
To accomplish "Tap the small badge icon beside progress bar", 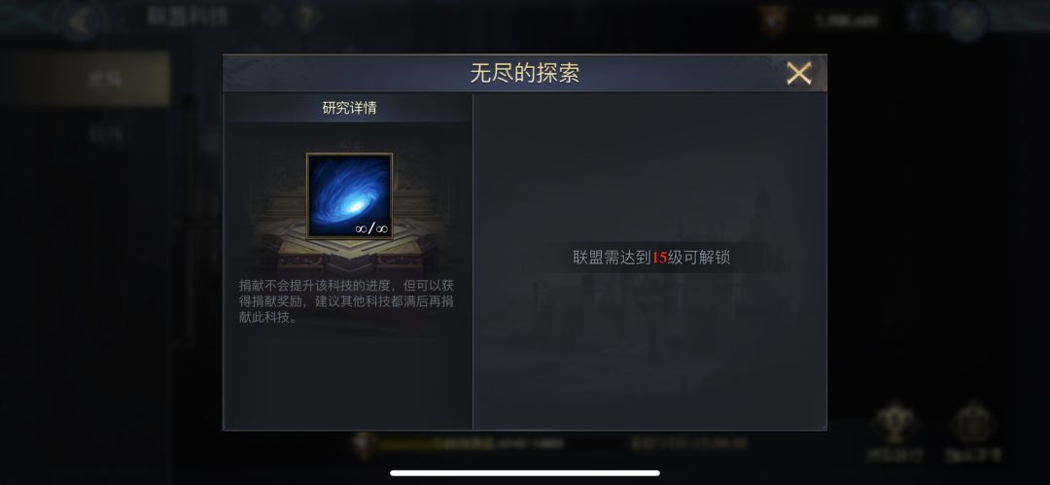I will pos(365,443).
